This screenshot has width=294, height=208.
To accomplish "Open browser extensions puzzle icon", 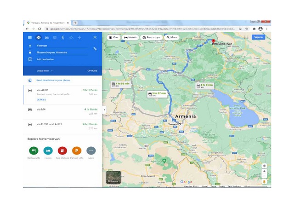I will [x=254, y=29].
